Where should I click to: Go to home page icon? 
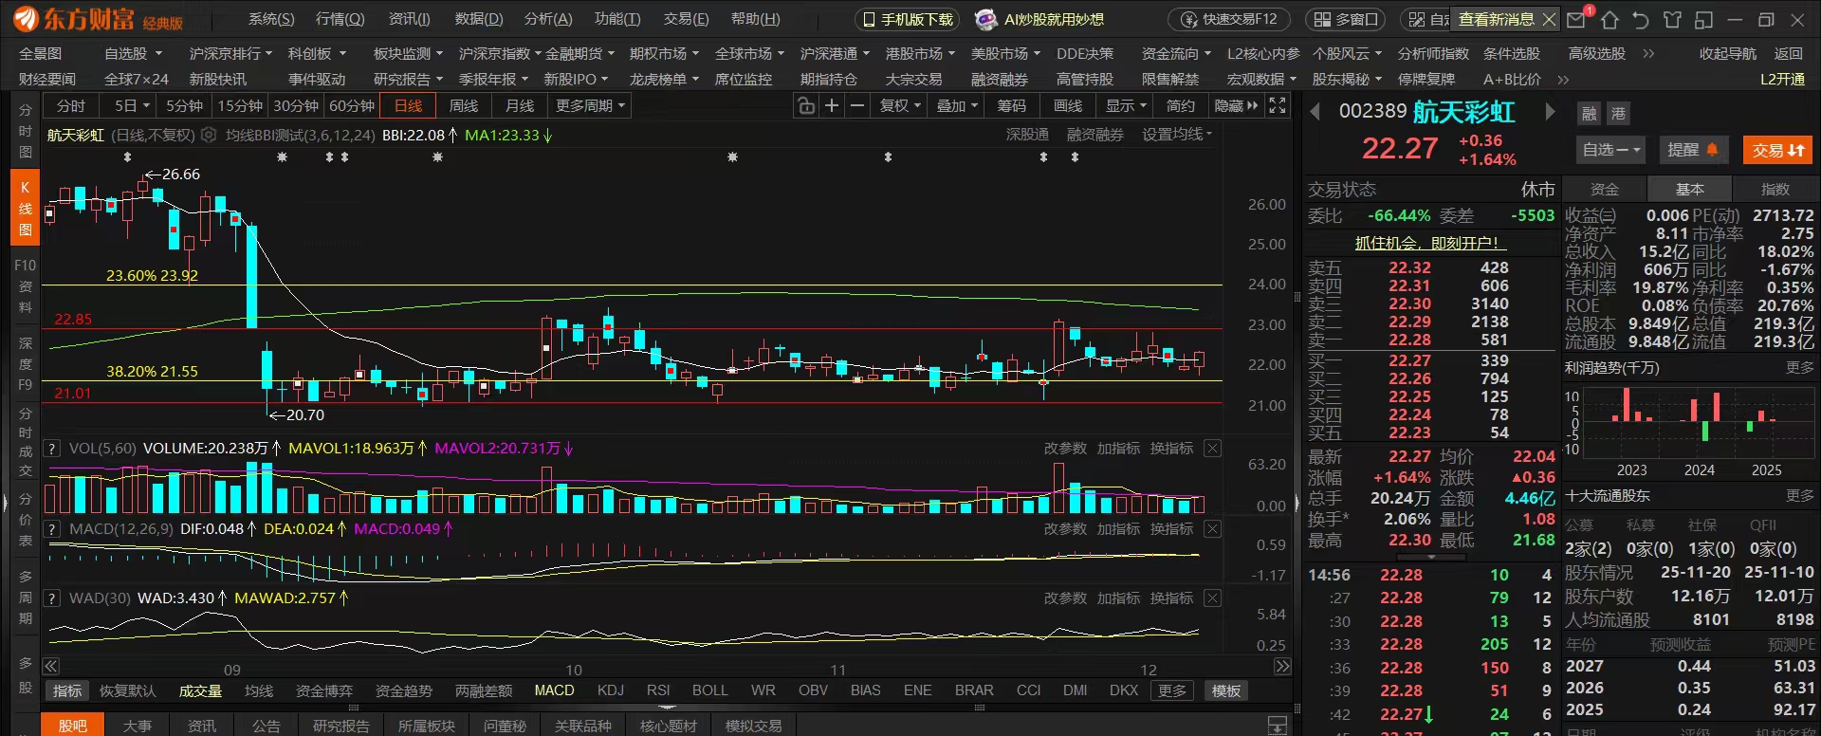point(1609,19)
